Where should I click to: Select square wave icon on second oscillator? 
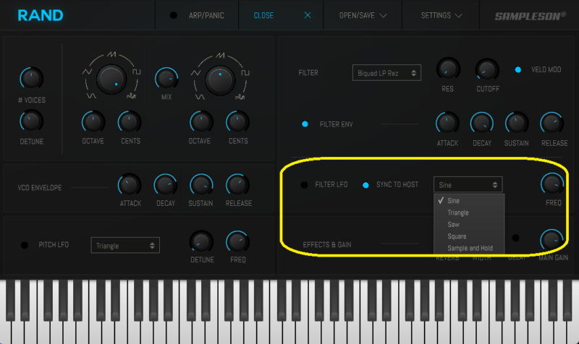[245, 73]
